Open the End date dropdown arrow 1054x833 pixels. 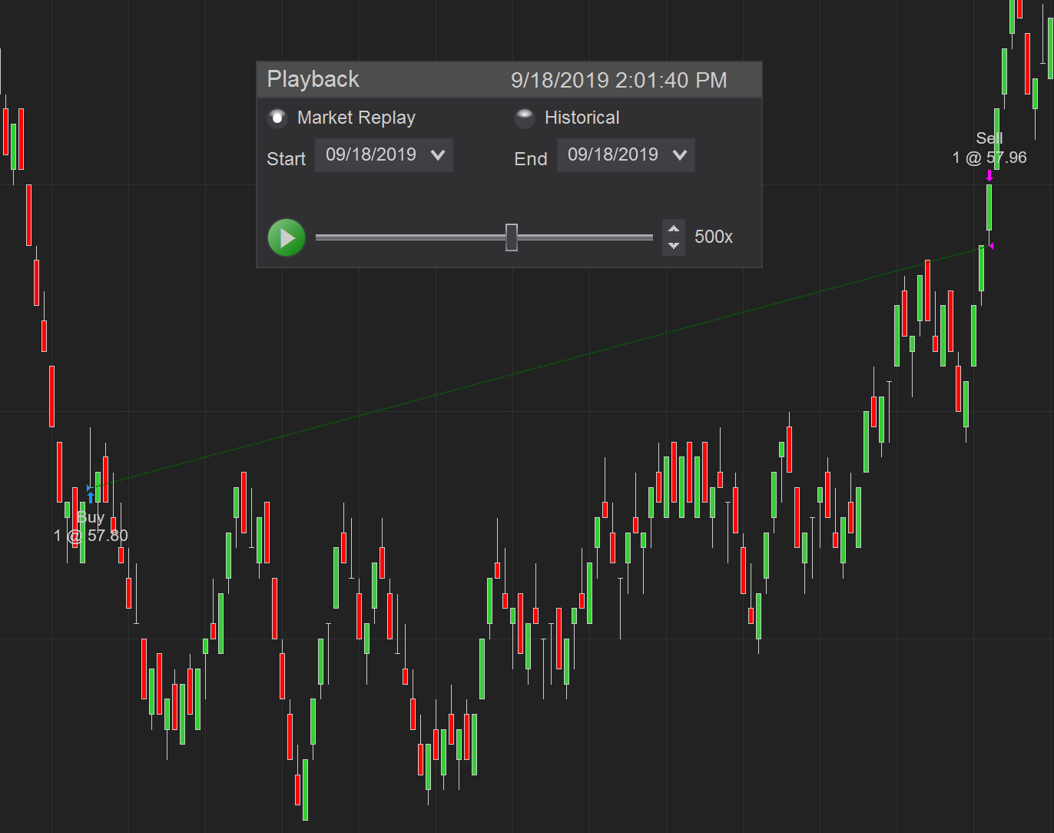[680, 155]
